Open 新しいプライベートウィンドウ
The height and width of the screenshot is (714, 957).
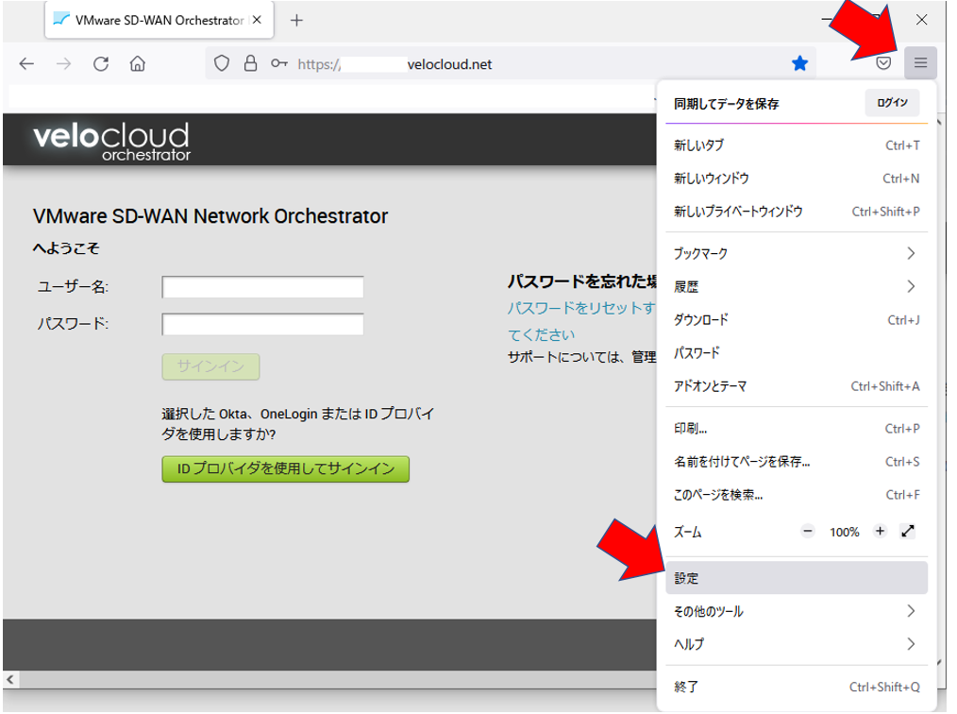(797, 212)
